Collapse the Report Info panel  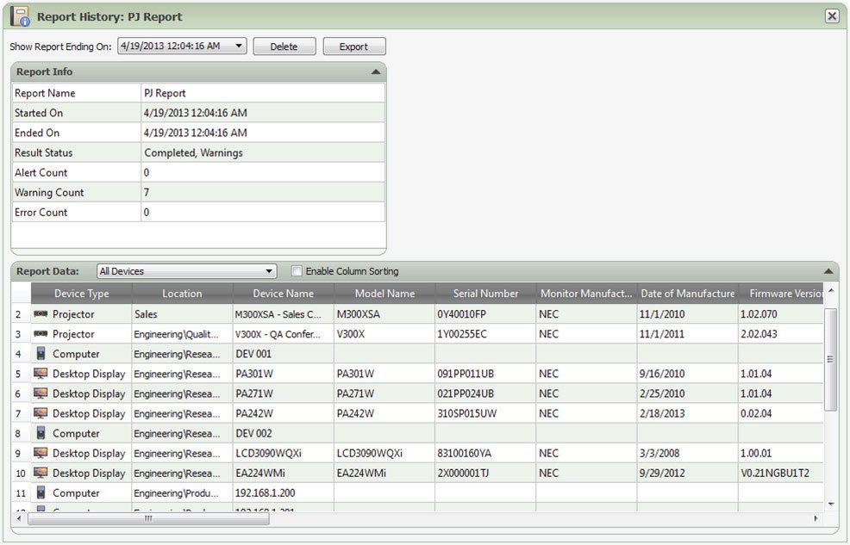click(376, 72)
